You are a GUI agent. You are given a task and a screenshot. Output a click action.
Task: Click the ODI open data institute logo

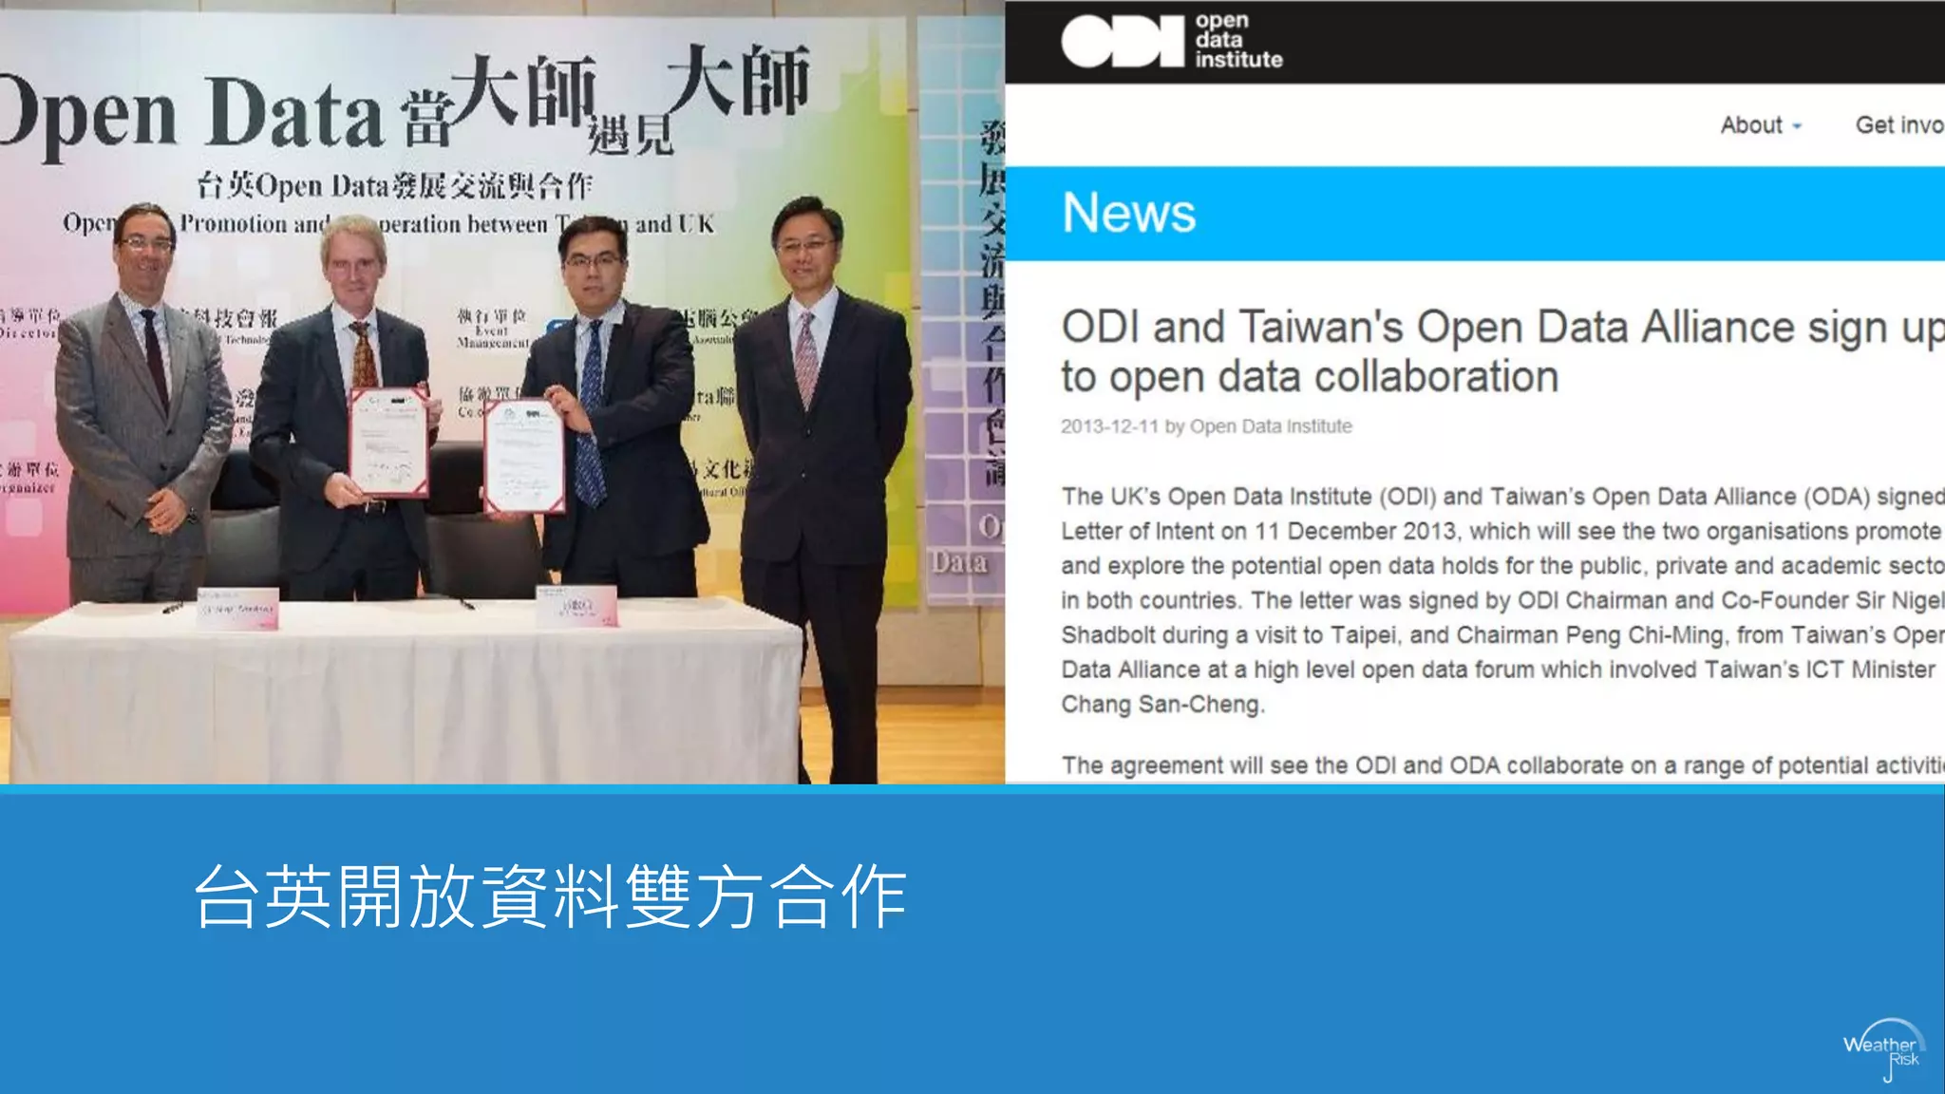tap(1171, 41)
